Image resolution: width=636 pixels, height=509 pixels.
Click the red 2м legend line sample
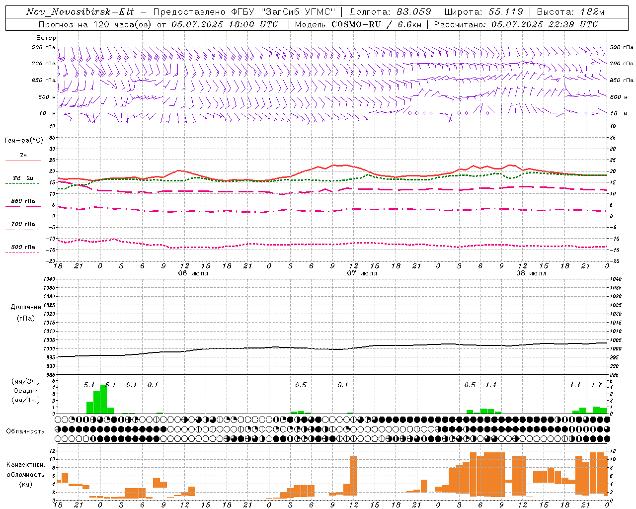pyautogui.click(x=23, y=161)
